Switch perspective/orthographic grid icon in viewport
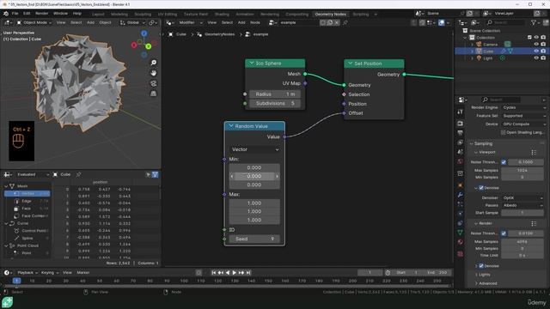The image size is (550, 309). click(x=154, y=94)
